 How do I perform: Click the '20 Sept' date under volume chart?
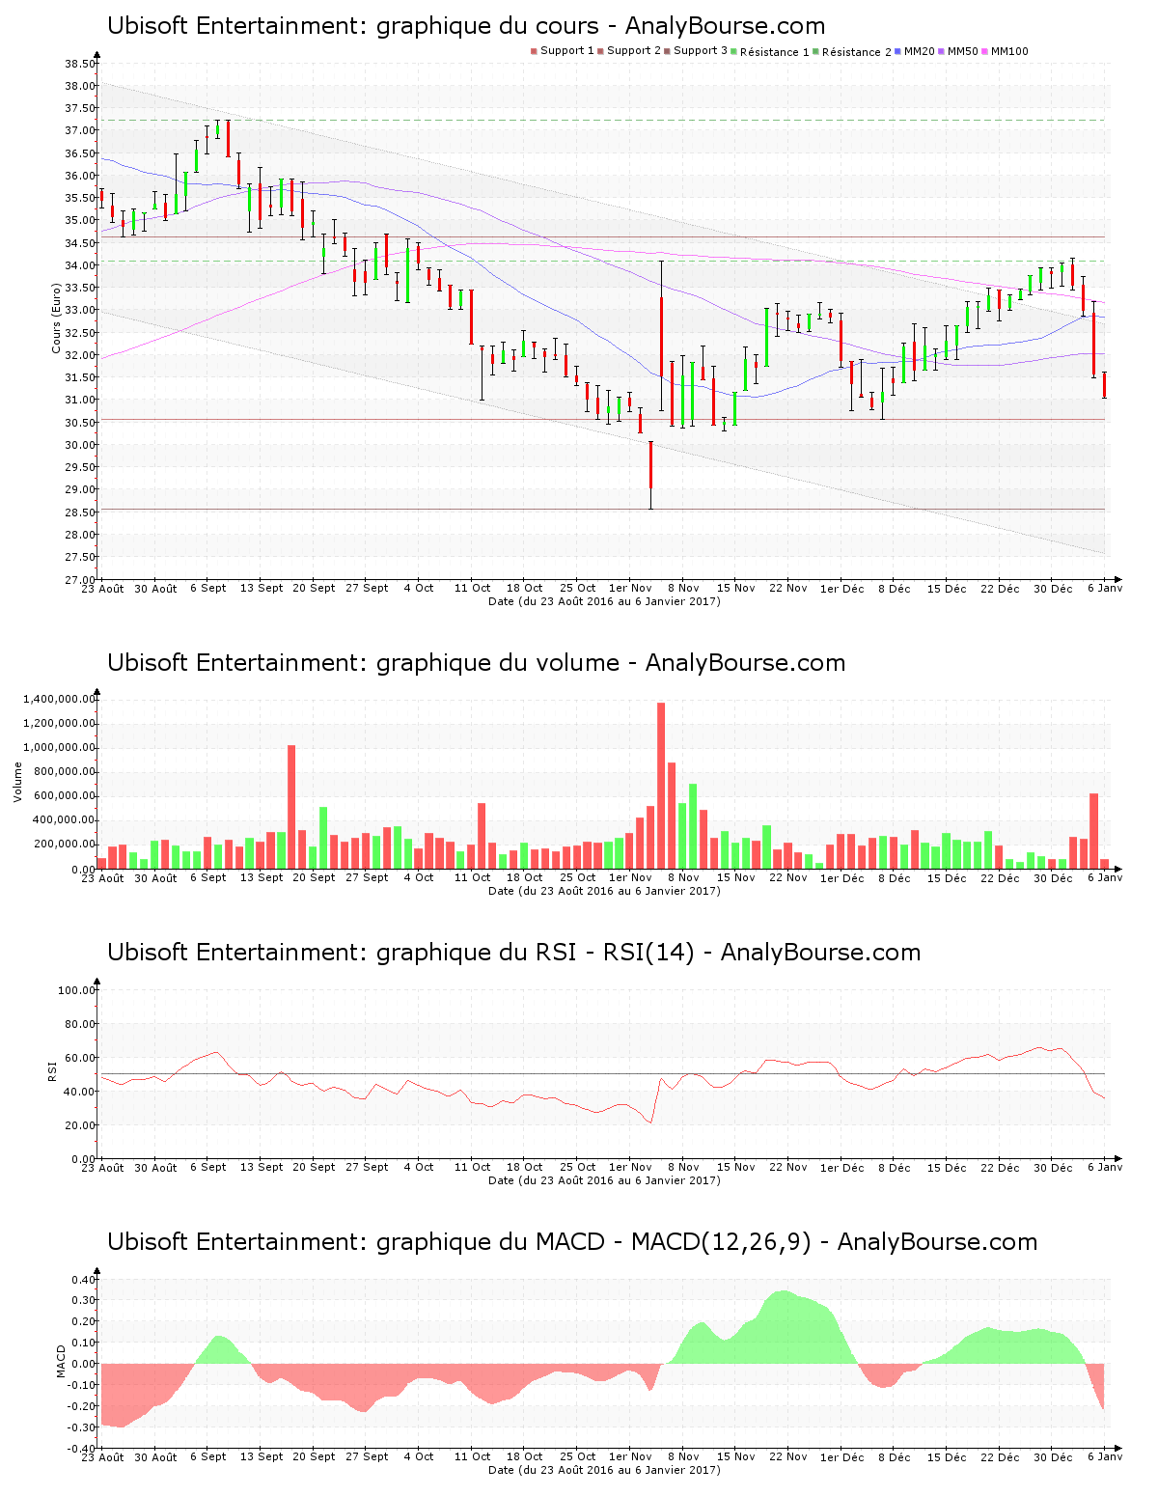(314, 877)
